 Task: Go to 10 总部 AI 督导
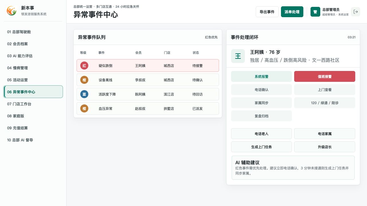33,140
